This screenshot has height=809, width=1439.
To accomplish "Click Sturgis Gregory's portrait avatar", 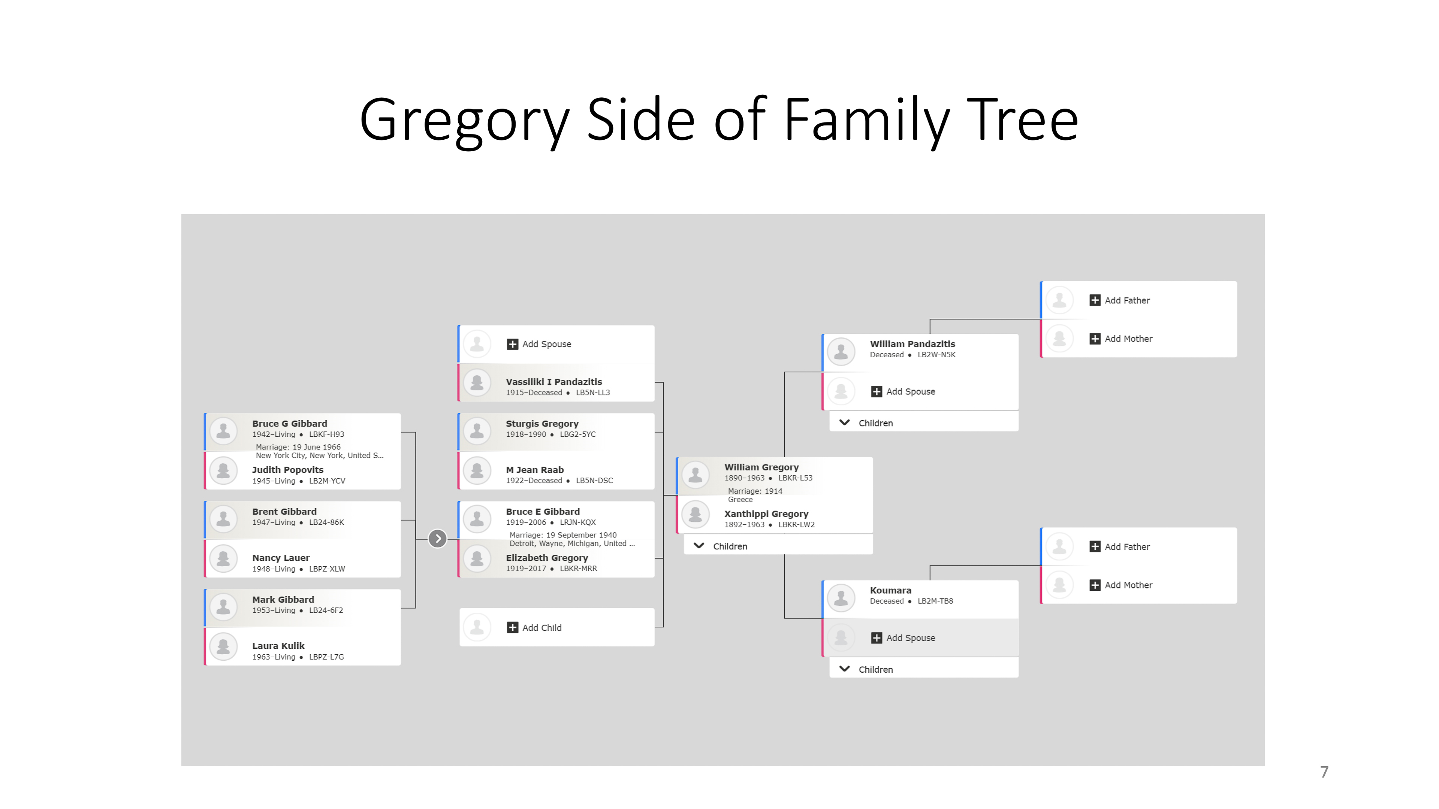I will (x=477, y=430).
